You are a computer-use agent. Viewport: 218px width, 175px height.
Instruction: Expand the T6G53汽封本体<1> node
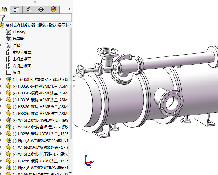pos(1,79)
